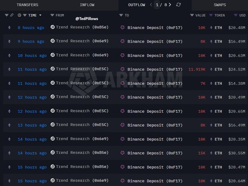248x186 pixels.
Task: Click the Binance Deposit icon in 8 hours row
Action: coord(123,27)
